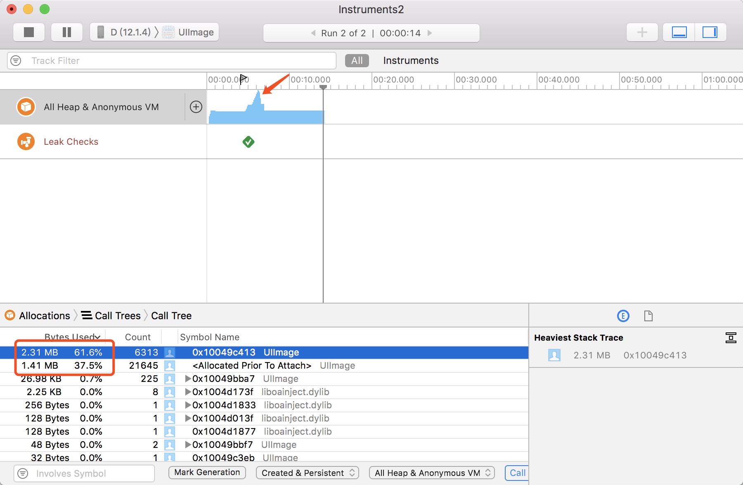The height and width of the screenshot is (485, 743).
Task: Click the green leak check diamond marker
Action: point(248,142)
